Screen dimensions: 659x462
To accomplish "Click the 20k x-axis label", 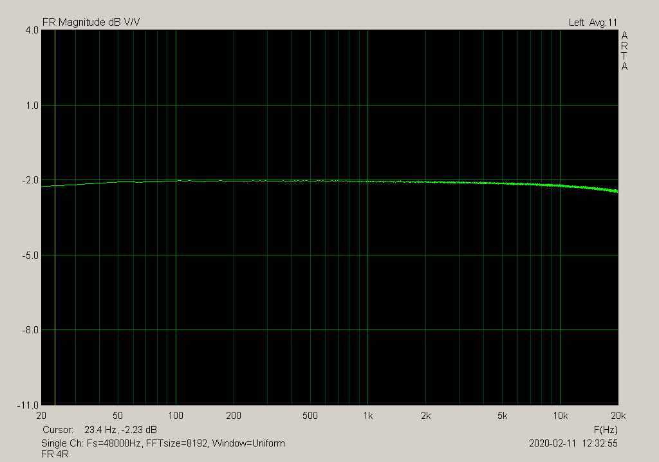I will [x=618, y=416].
